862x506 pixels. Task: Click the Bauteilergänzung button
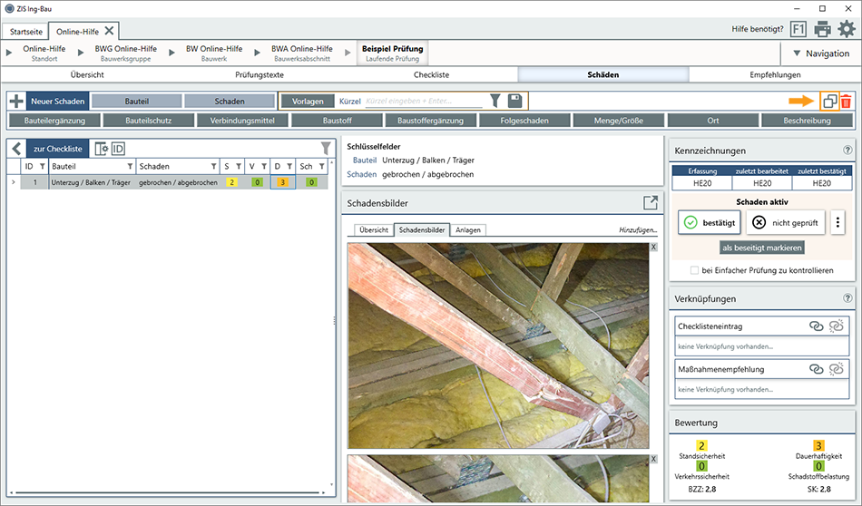(x=54, y=121)
